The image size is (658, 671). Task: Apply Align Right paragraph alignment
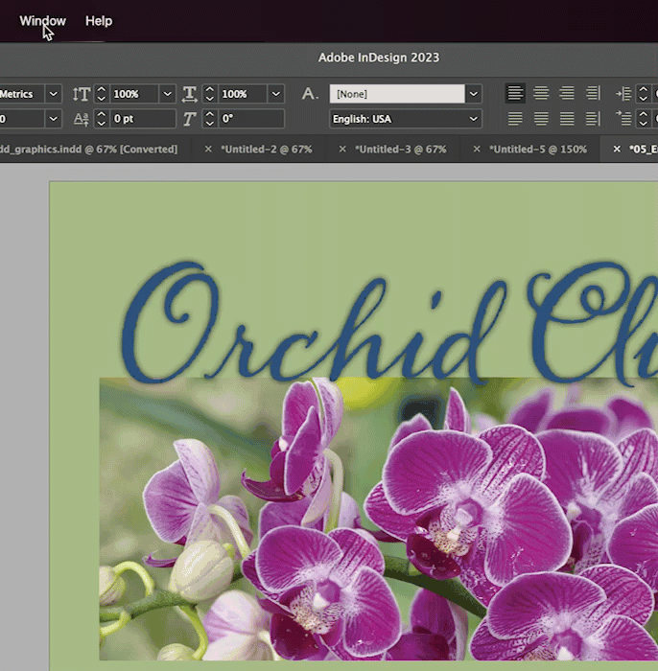pyautogui.click(x=567, y=93)
